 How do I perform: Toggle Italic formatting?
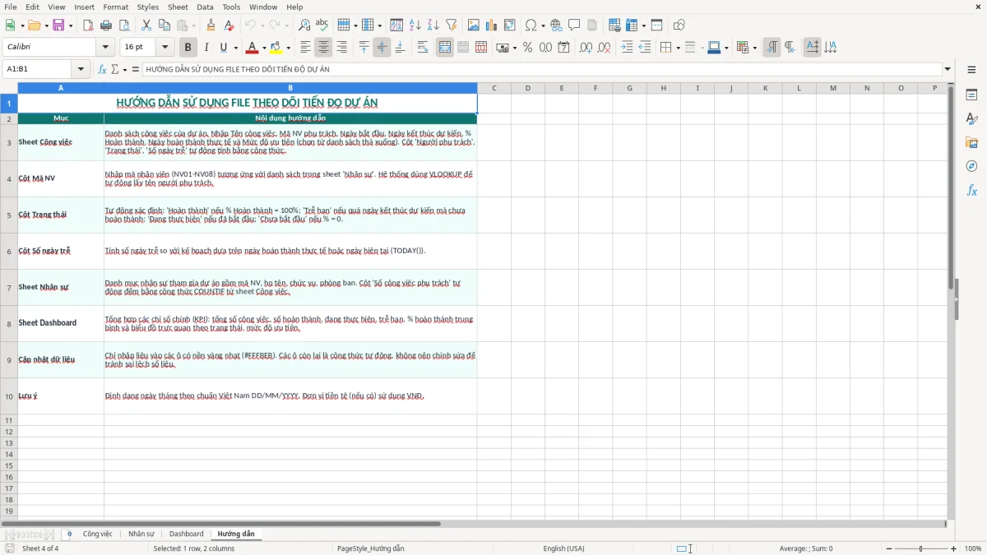pyautogui.click(x=206, y=48)
